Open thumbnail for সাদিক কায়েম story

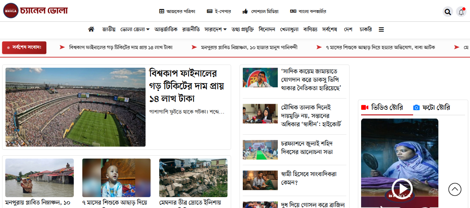tap(260, 78)
